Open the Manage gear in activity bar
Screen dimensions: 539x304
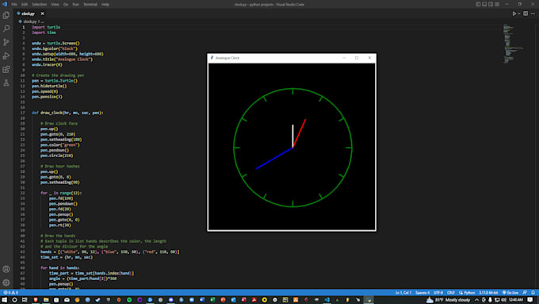click(x=6, y=283)
